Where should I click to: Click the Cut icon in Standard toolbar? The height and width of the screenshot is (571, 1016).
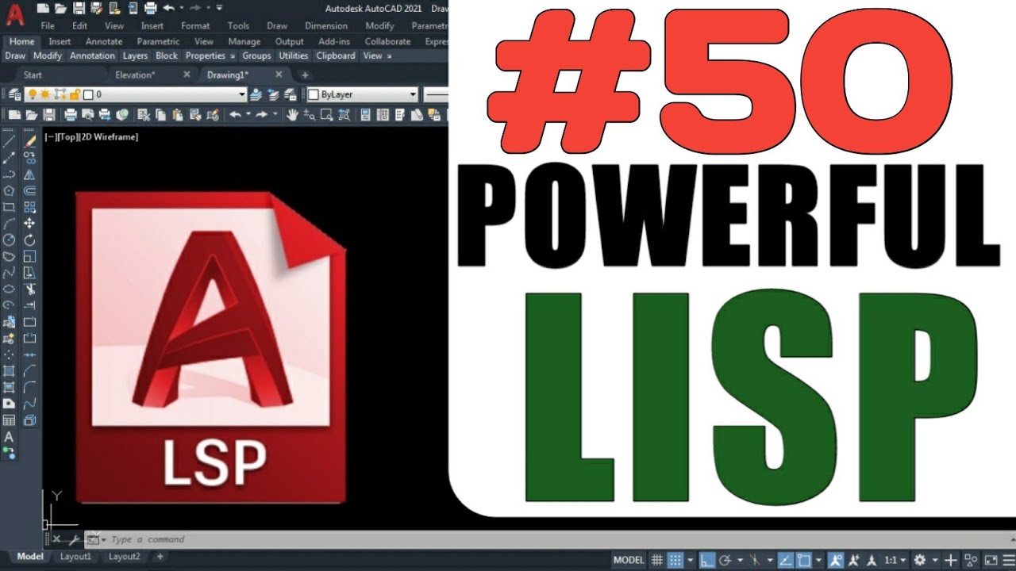pos(144,115)
